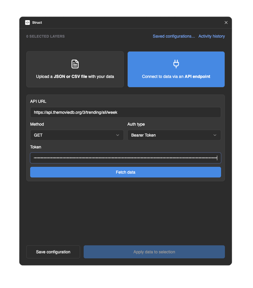The width and height of the screenshot is (253, 288).
Task: Click Apply data to selection
Action: click(x=154, y=252)
